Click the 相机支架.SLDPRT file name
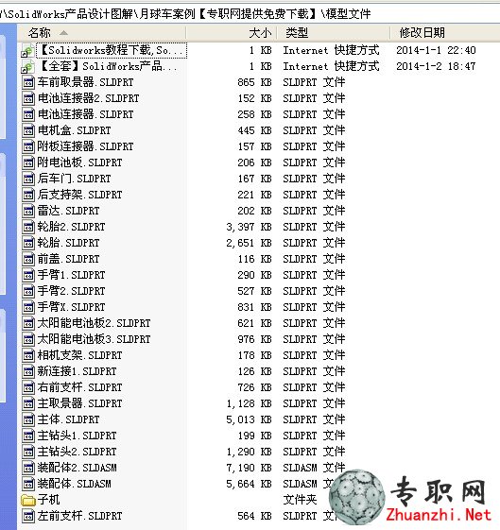The image size is (500, 530). click(79, 355)
